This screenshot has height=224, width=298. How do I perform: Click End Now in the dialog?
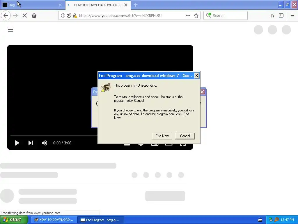(162, 136)
